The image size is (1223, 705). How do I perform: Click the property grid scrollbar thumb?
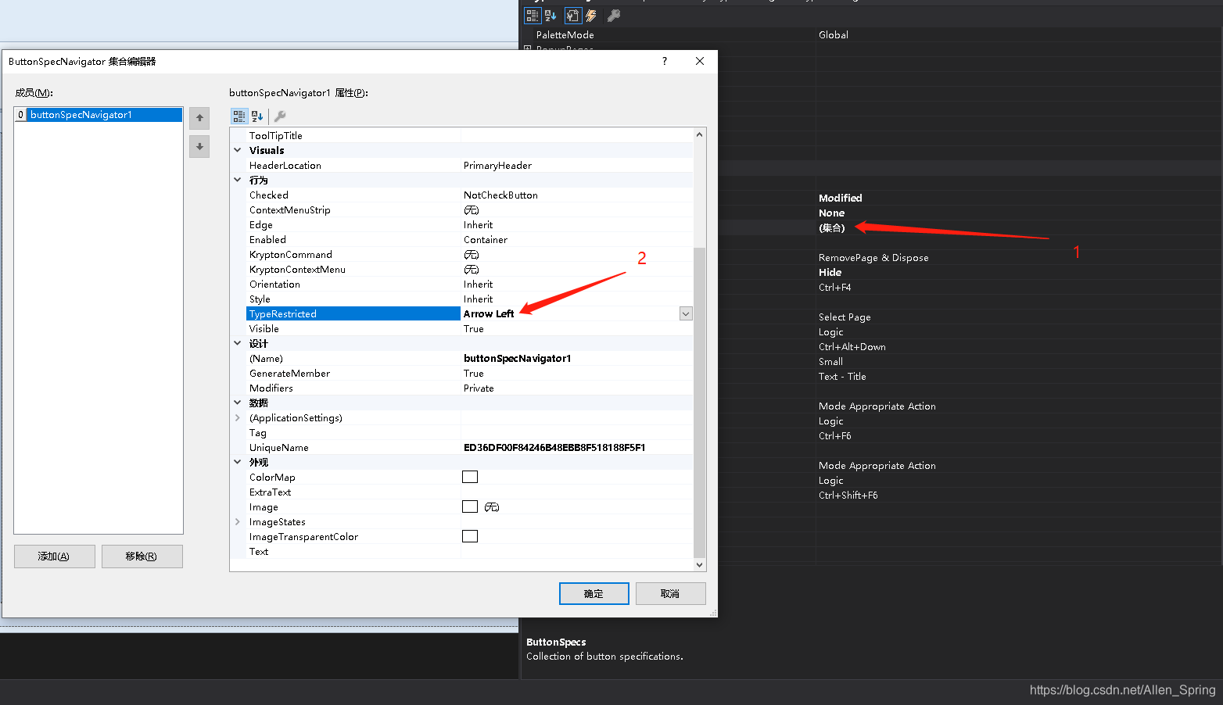click(x=700, y=402)
